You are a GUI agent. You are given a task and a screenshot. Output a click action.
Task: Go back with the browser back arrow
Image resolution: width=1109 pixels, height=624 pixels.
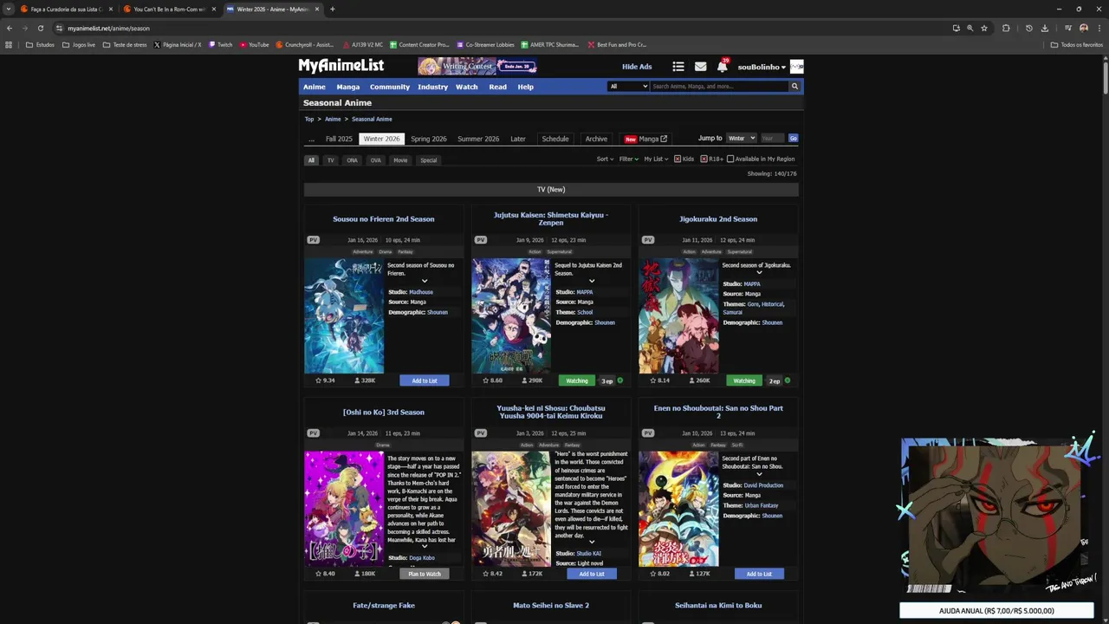point(10,28)
